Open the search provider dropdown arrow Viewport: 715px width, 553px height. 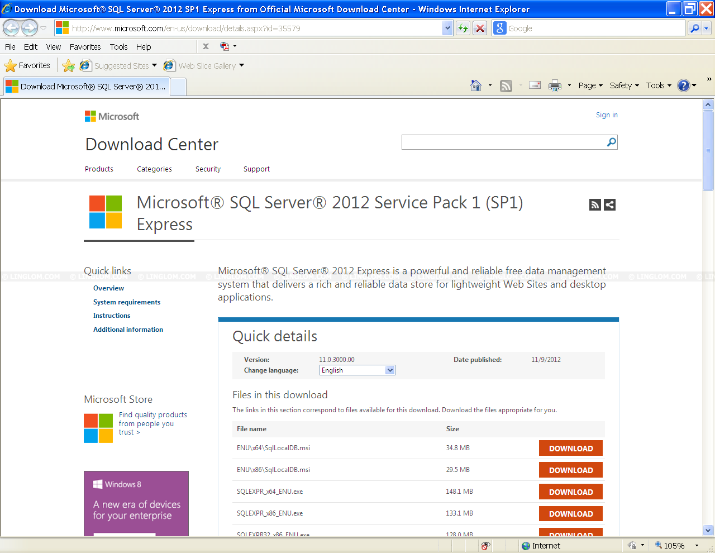707,28
